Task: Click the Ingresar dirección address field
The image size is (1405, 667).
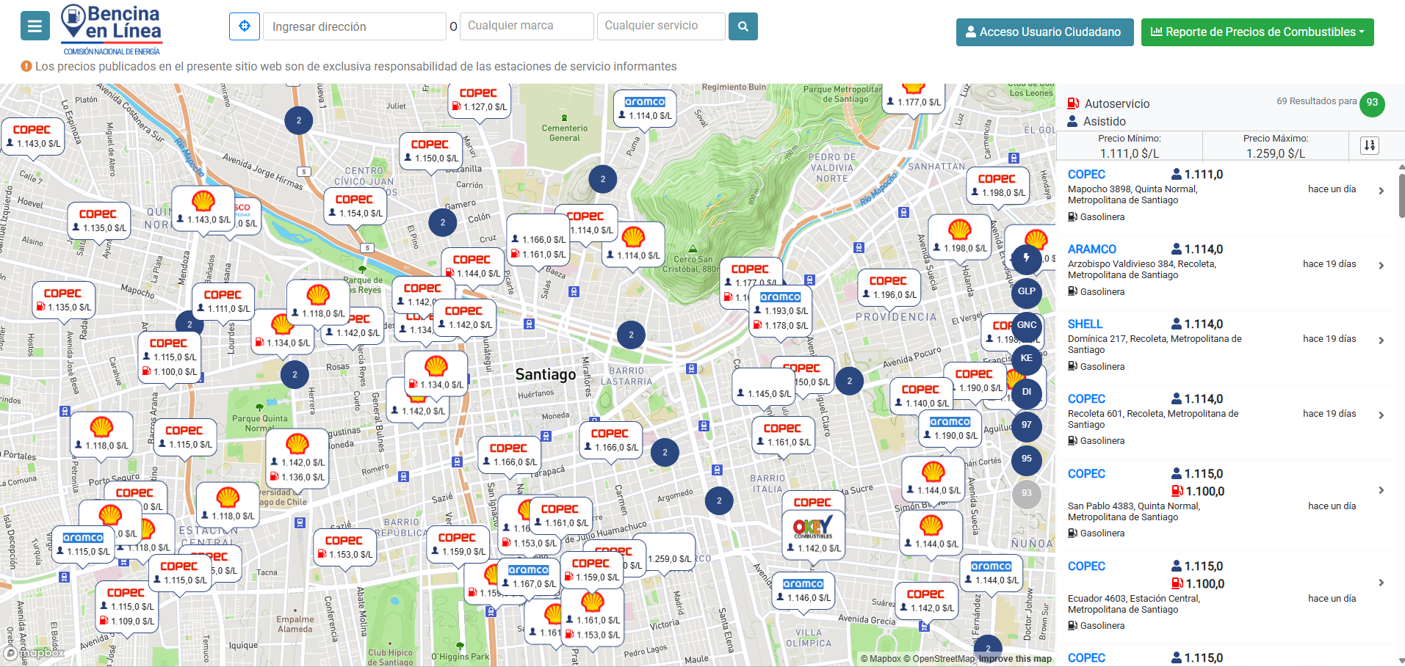Action: [354, 26]
